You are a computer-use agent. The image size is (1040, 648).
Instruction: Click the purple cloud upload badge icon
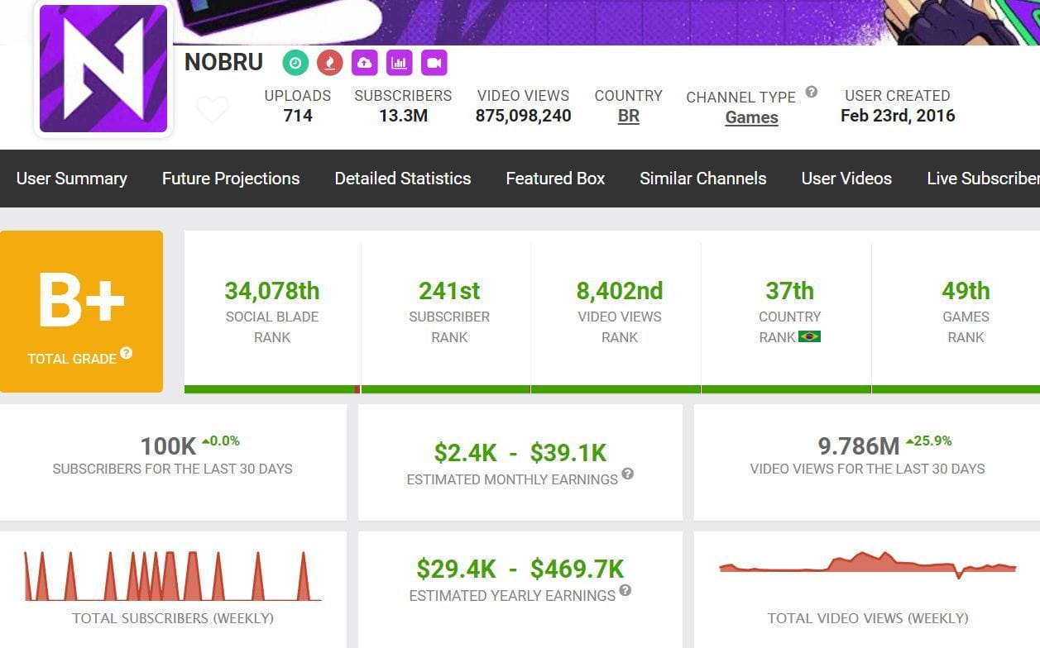pyautogui.click(x=365, y=63)
